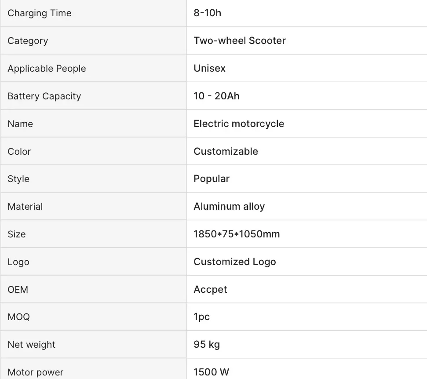The height and width of the screenshot is (379, 427).
Task: Click the "Two-wheel Scooter" category value
Action: click(240, 40)
